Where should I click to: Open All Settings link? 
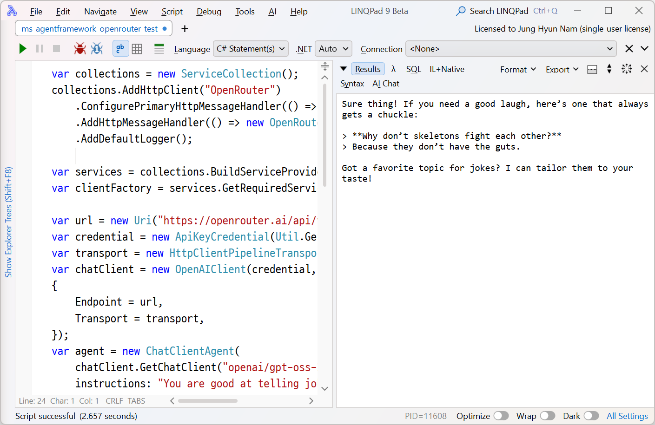coord(627,416)
